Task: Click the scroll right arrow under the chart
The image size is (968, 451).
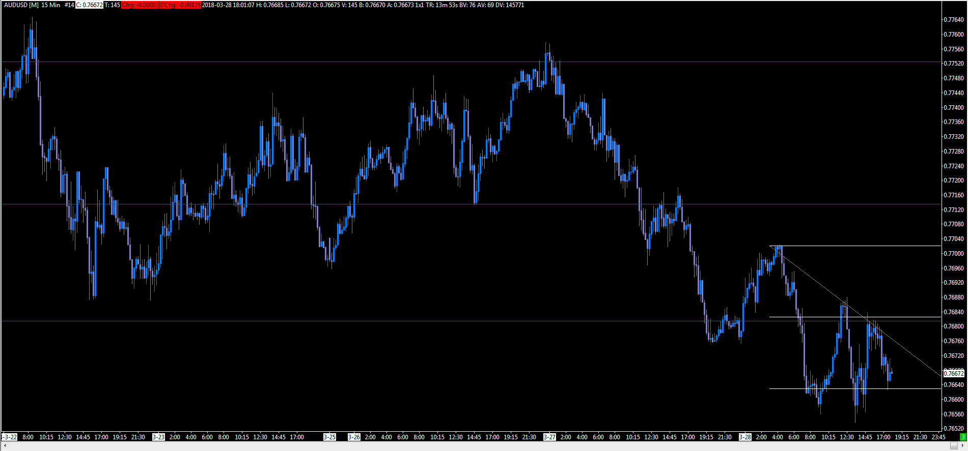Action: (x=962, y=446)
